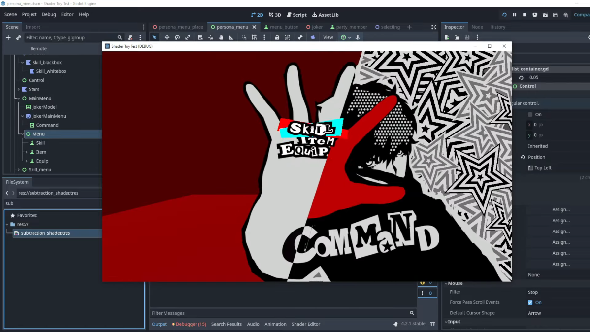Expand the Equip node
Screen dimensions: 590x332
point(26,161)
